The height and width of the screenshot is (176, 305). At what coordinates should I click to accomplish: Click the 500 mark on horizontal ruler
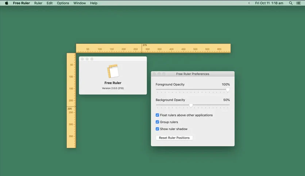pos(195,49)
